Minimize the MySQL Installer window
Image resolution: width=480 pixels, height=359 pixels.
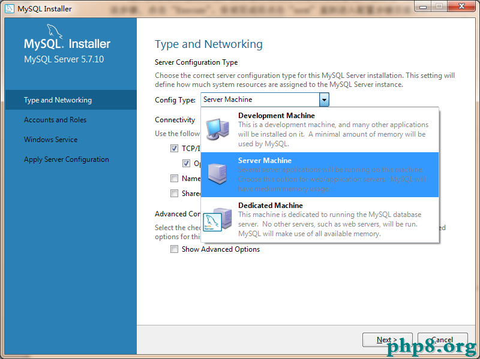tap(423, 6)
